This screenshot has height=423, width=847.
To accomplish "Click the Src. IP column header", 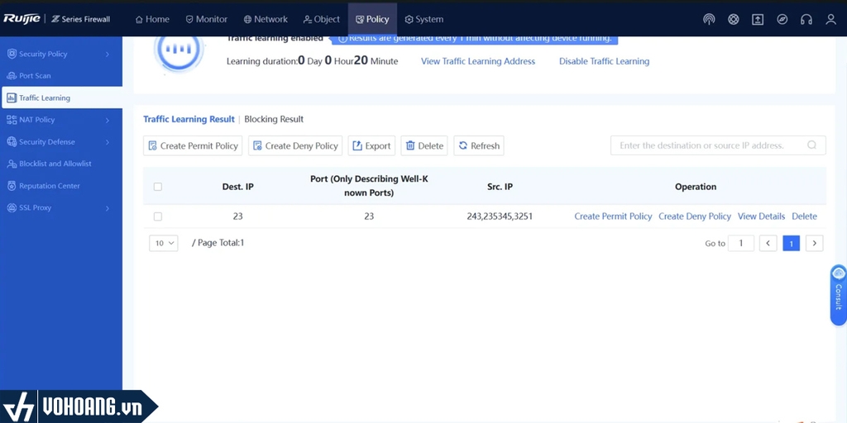I will 500,187.
